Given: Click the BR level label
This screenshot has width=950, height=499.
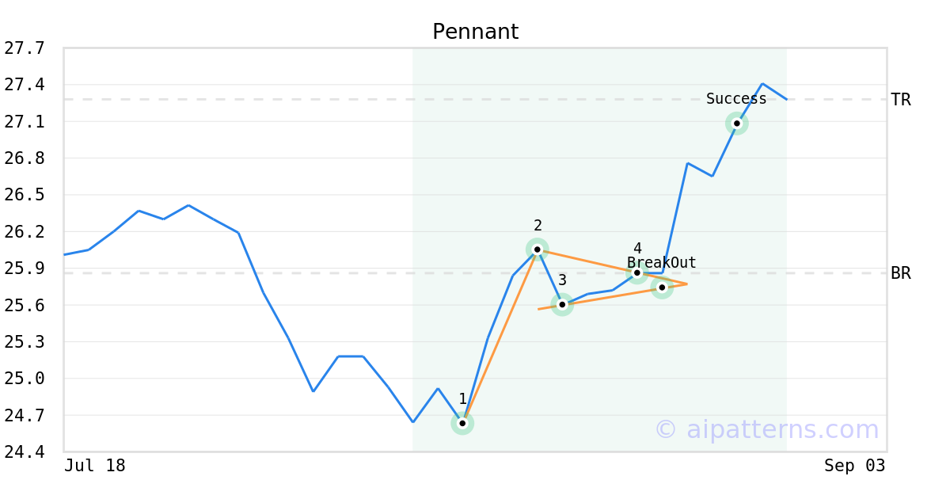Looking at the screenshot, I should 901,273.
